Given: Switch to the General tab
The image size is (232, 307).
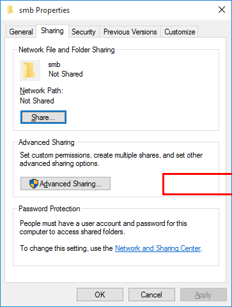Looking at the screenshot, I should tap(21, 32).
